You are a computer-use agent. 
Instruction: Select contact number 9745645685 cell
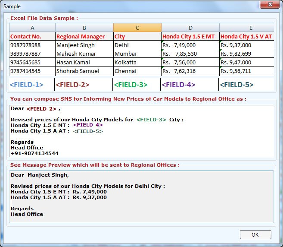point(32,62)
